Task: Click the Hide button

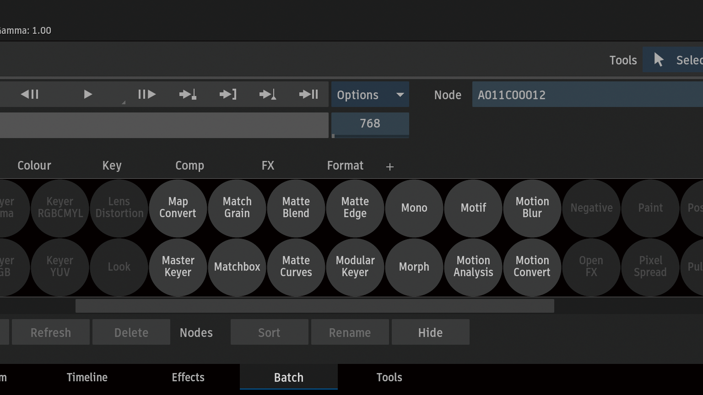Action: 430,332
